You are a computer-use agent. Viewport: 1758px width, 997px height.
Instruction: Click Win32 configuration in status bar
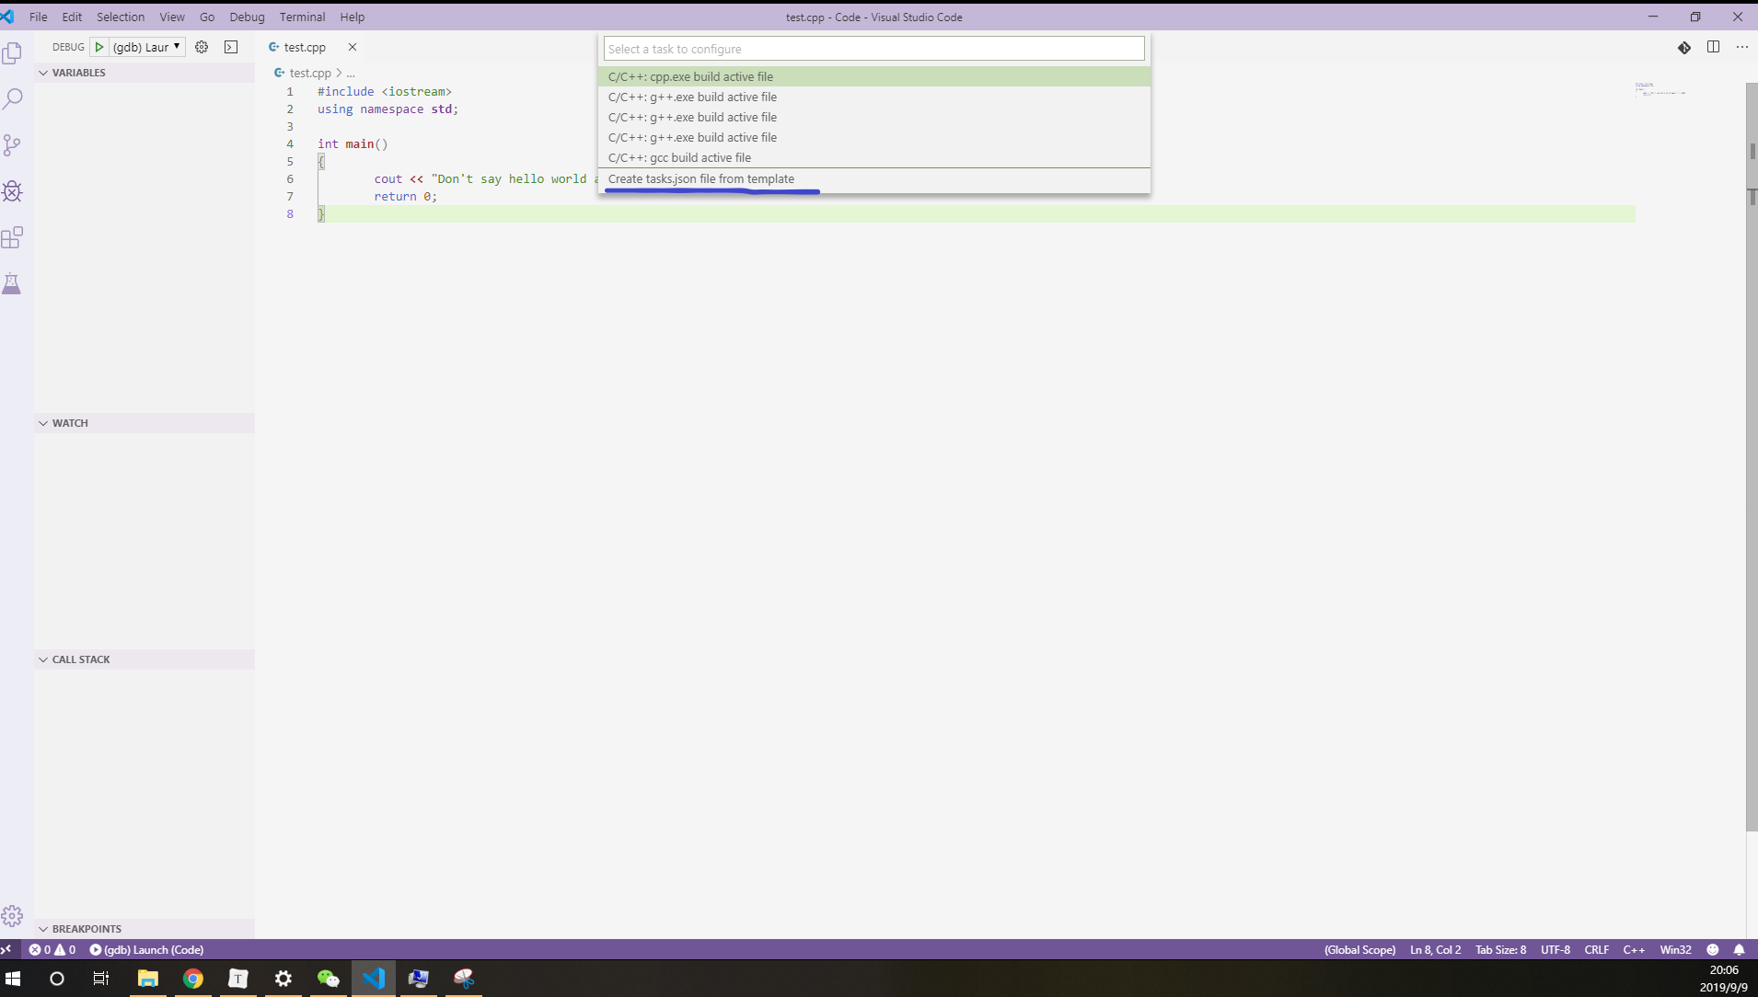click(x=1675, y=949)
